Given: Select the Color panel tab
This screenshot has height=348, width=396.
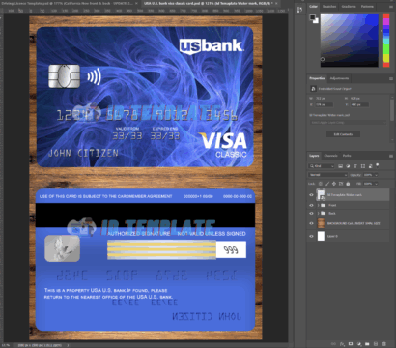Looking at the screenshot, I should [313, 7].
